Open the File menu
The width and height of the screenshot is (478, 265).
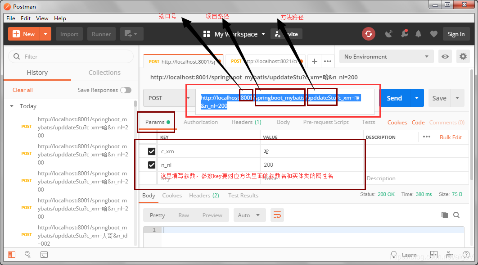(x=11, y=18)
